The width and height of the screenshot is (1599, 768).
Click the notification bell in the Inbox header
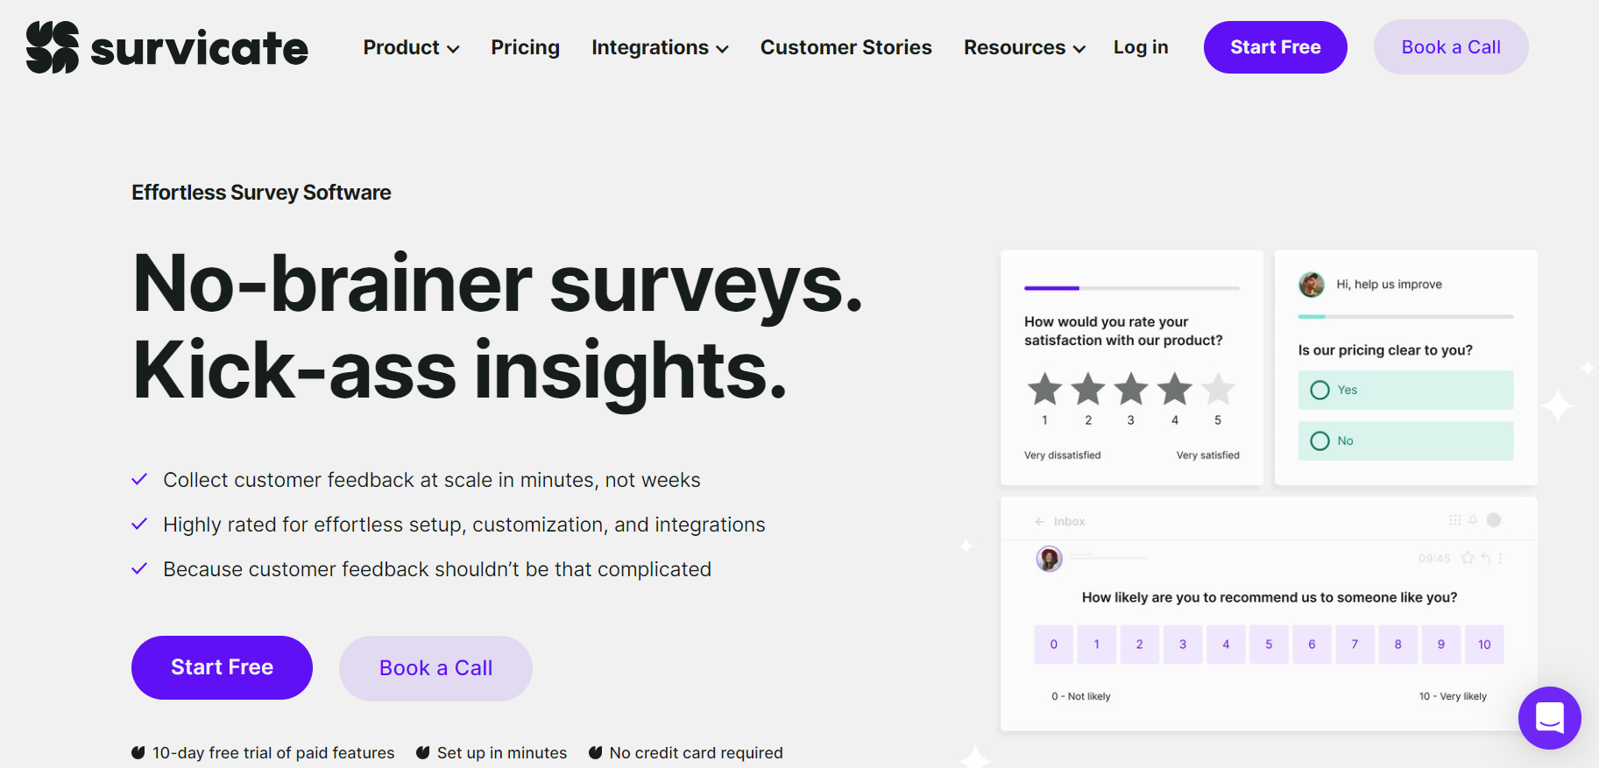point(1473,519)
